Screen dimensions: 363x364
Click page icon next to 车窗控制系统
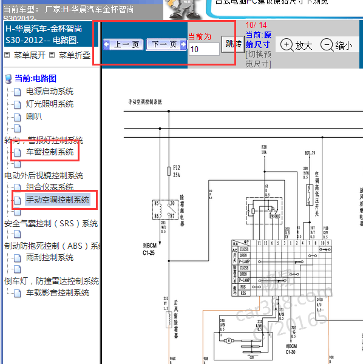(18, 152)
